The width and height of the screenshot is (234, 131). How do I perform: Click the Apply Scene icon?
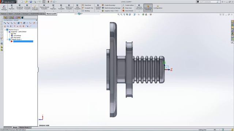point(146,15)
